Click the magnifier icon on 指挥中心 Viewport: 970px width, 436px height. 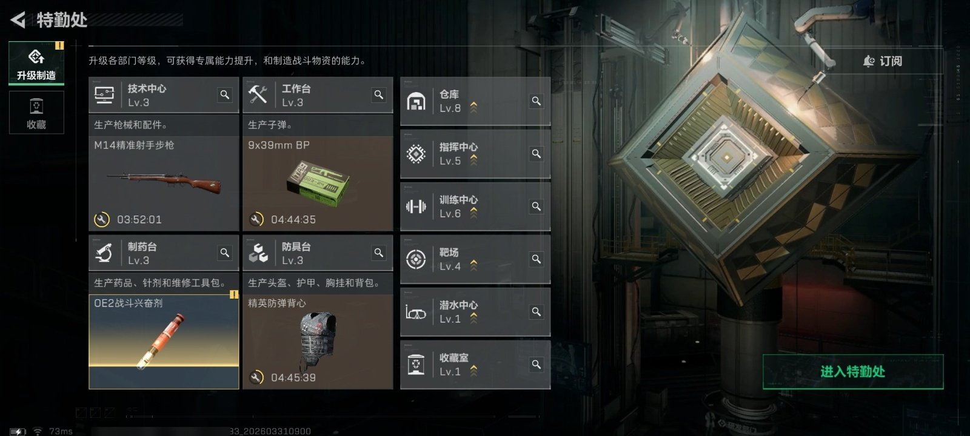(x=537, y=154)
